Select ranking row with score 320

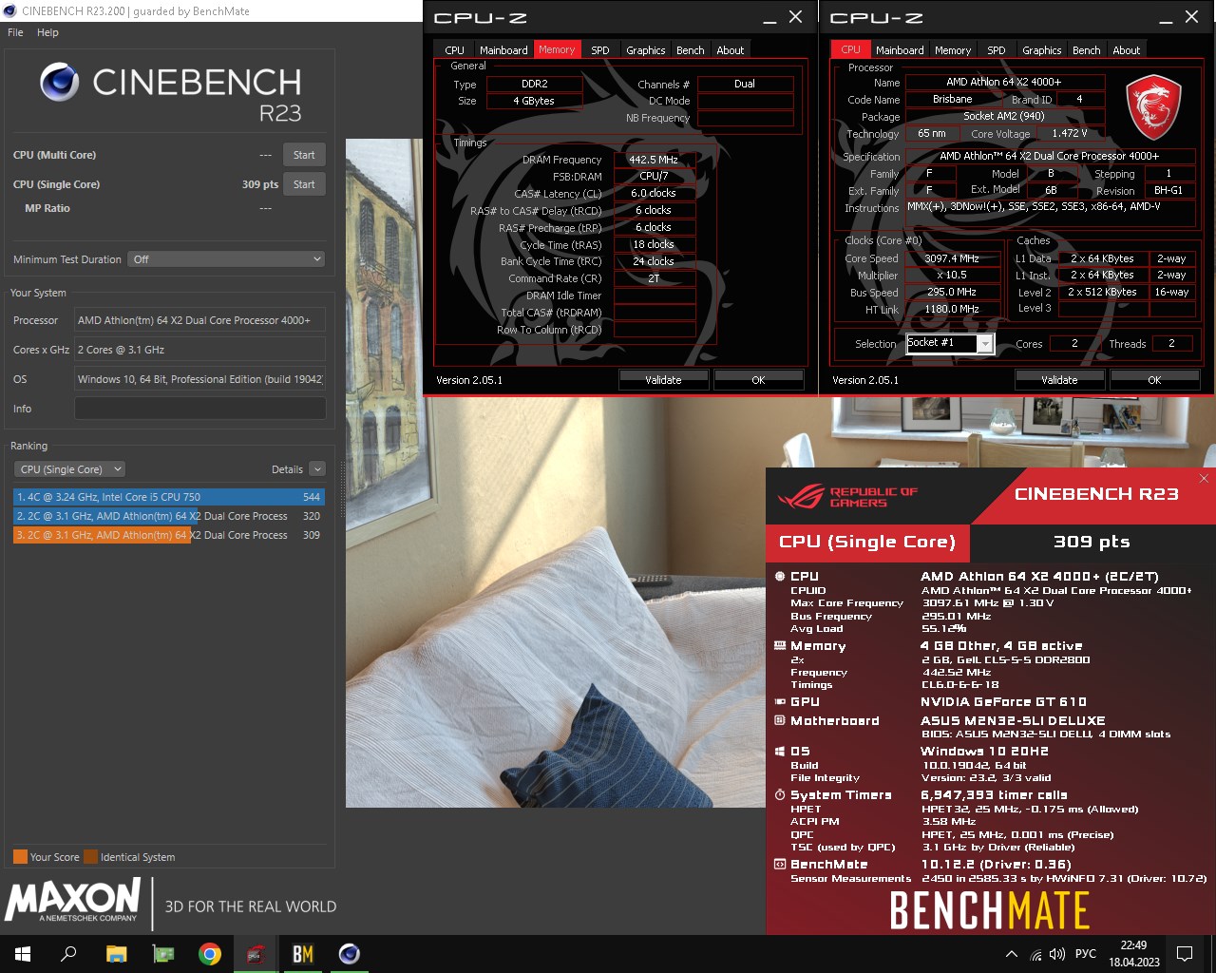[x=168, y=516]
